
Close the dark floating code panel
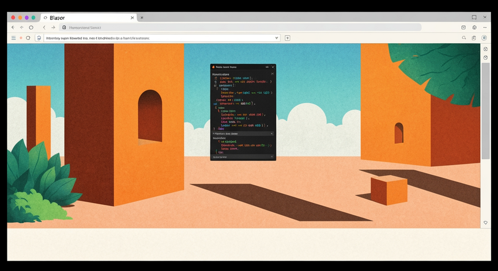pos(273,67)
